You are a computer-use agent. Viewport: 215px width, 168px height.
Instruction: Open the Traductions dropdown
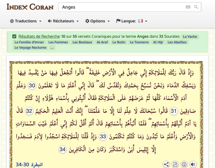pos(26,21)
